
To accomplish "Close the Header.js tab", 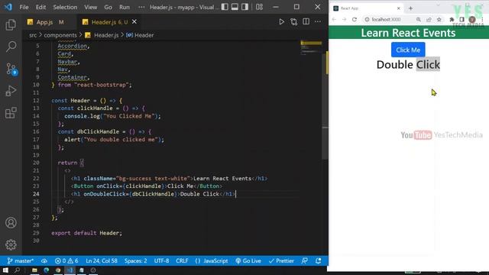I will [x=134, y=22].
